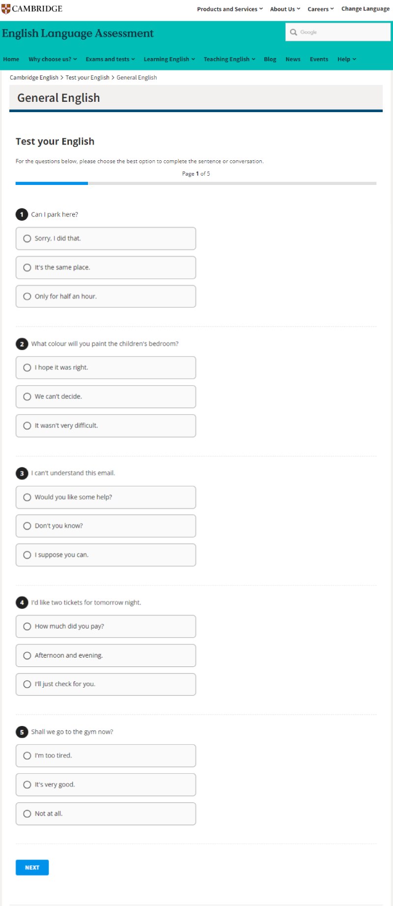Open Test your English breadcrumb link
The image size is (393, 906).
click(87, 78)
